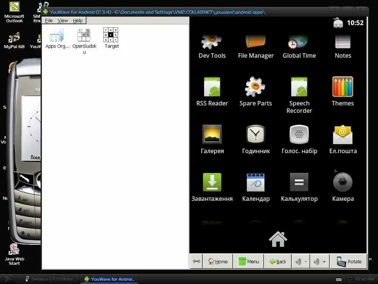Screen dimensions: 378x284
Task: Select the Apps Org... app file
Action: [57, 38]
